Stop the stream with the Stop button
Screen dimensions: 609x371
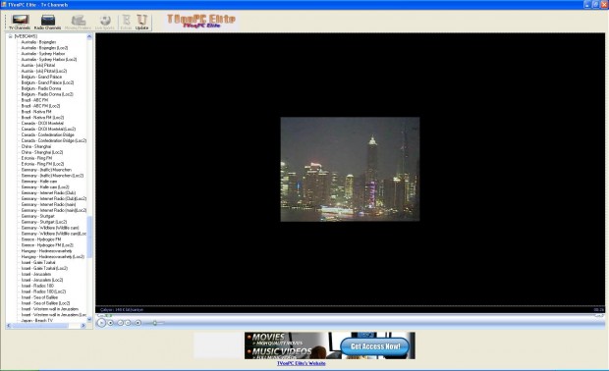(111, 323)
